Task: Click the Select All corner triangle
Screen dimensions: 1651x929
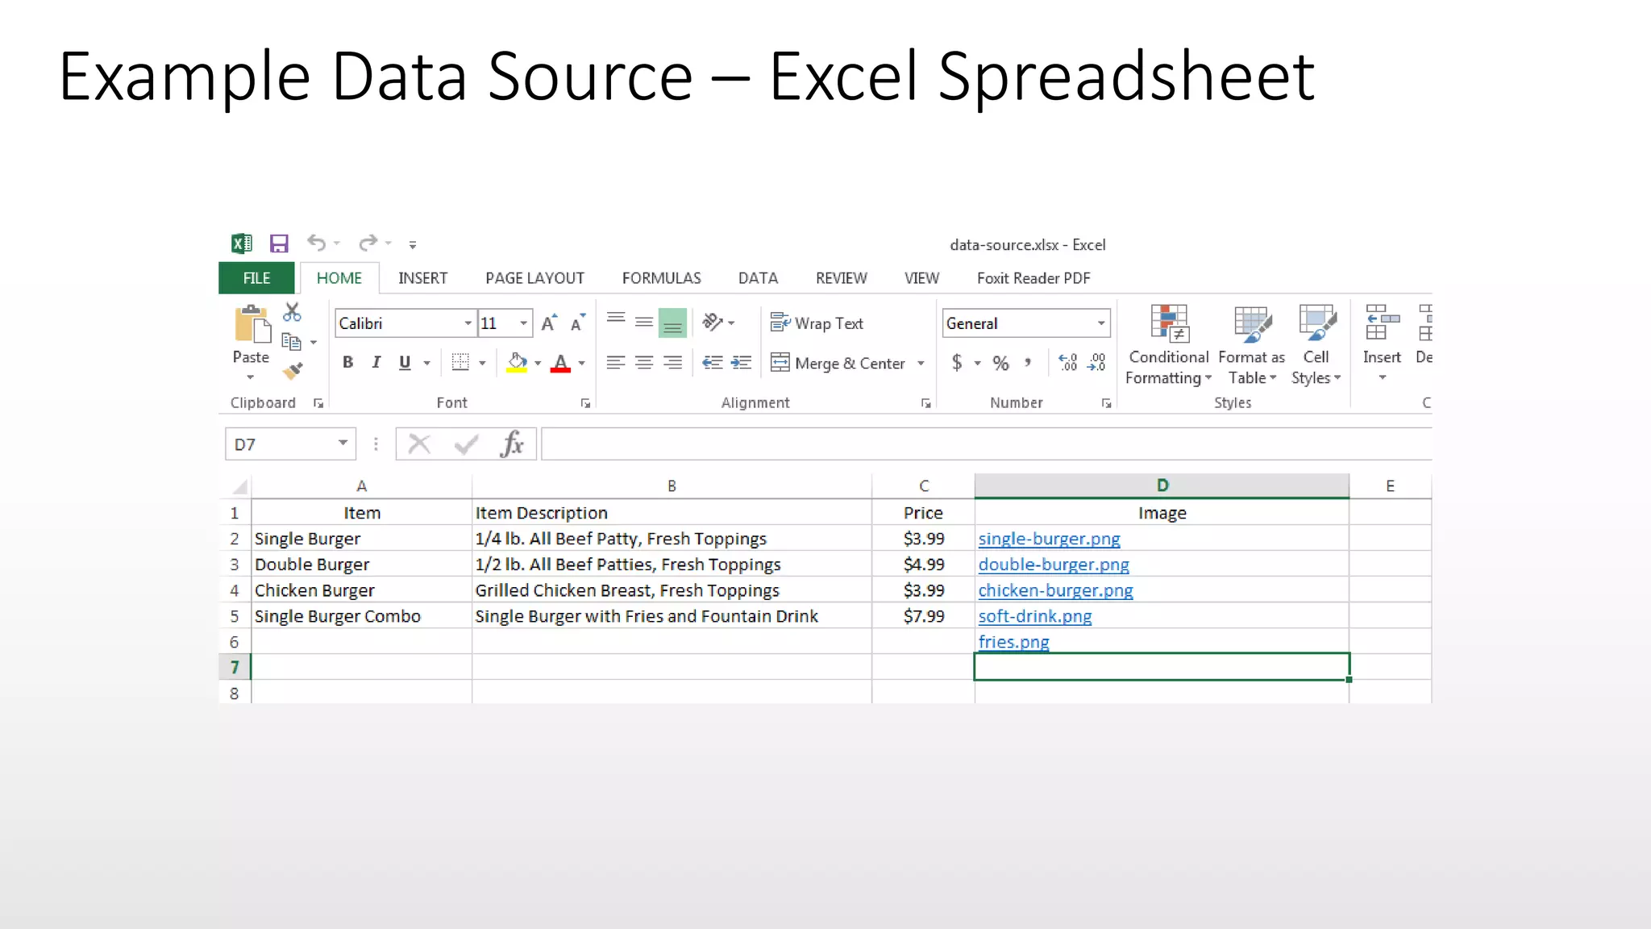Action: pyautogui.click(x=239, y=486)
